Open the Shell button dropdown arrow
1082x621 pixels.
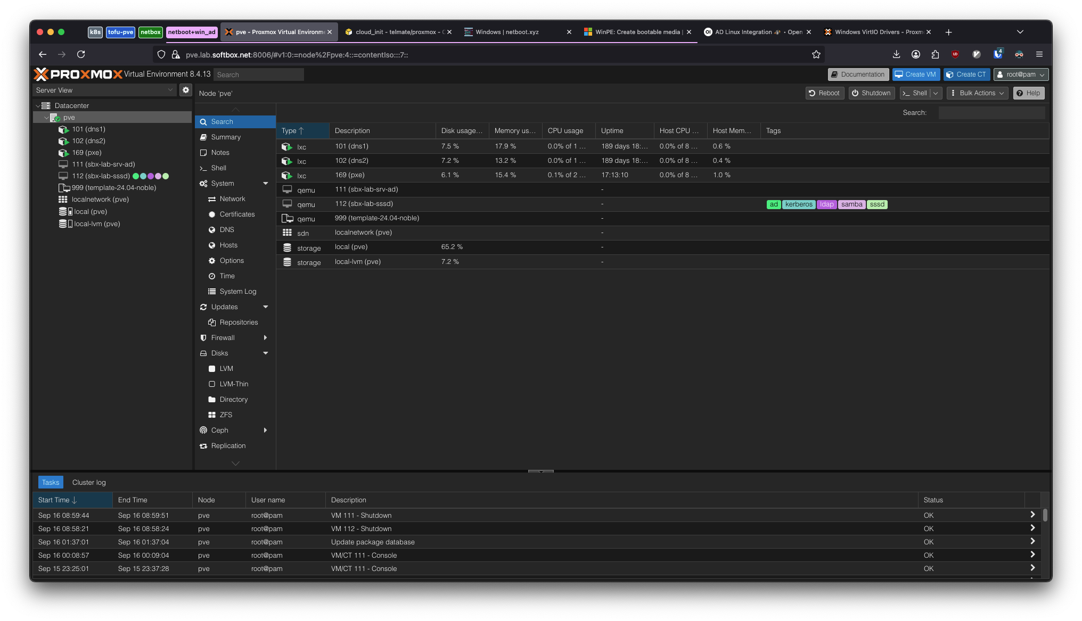936,93
